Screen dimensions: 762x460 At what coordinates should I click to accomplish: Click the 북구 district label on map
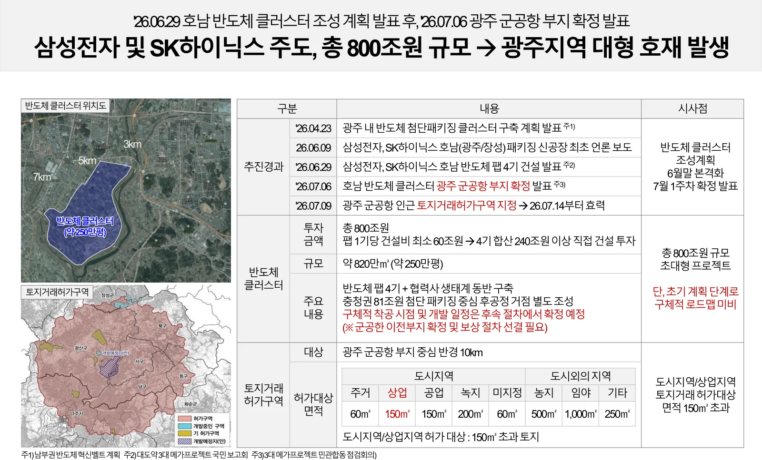pos(162,326)
